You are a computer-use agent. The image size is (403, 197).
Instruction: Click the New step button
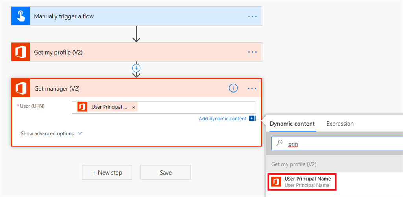(x=107, y=172)
